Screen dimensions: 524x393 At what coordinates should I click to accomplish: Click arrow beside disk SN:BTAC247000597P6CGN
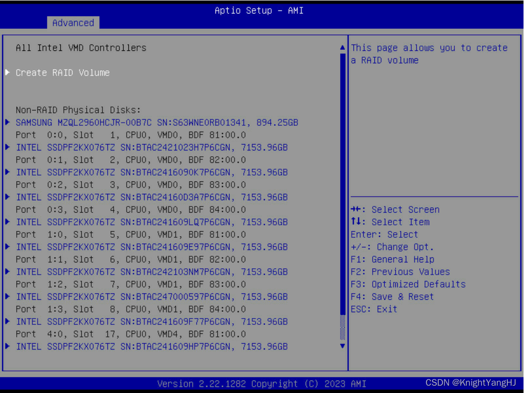coord(7,297)
